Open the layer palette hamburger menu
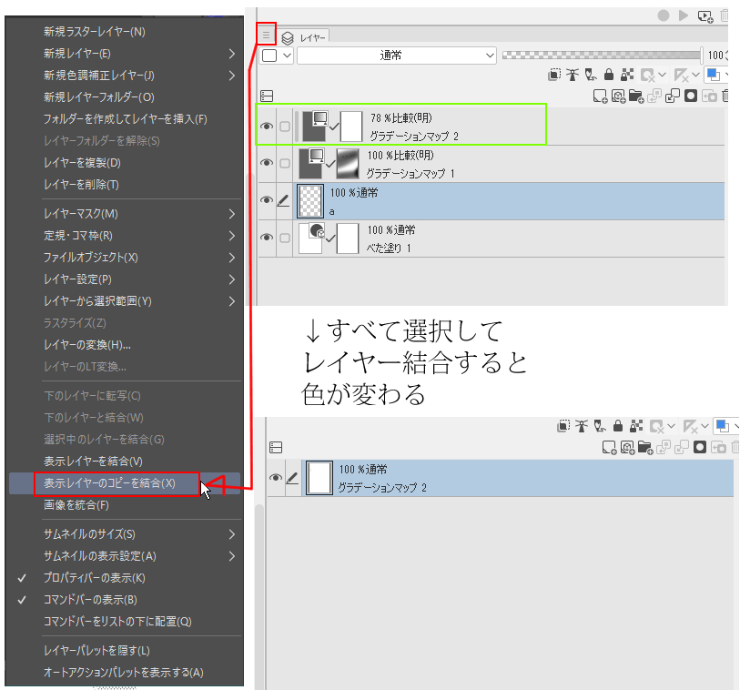This screenshot has height=690, width=750. [x=266, y=36]
